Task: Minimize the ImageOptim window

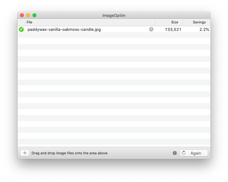Action: 28,15
